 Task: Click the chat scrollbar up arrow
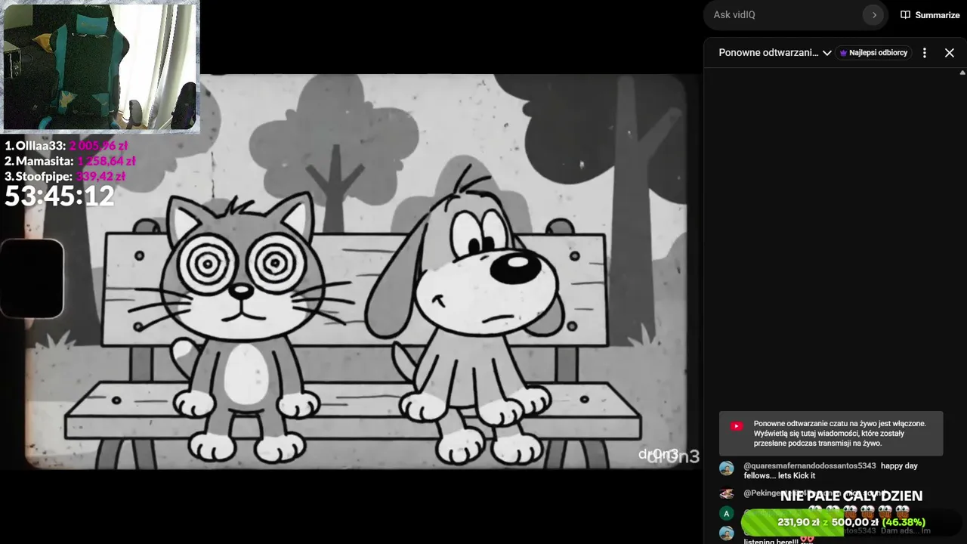[x=962, y=73]
